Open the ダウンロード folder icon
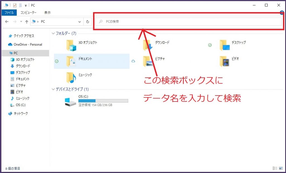The width and height of the screenshot is (286, 173). click(148, 45)
